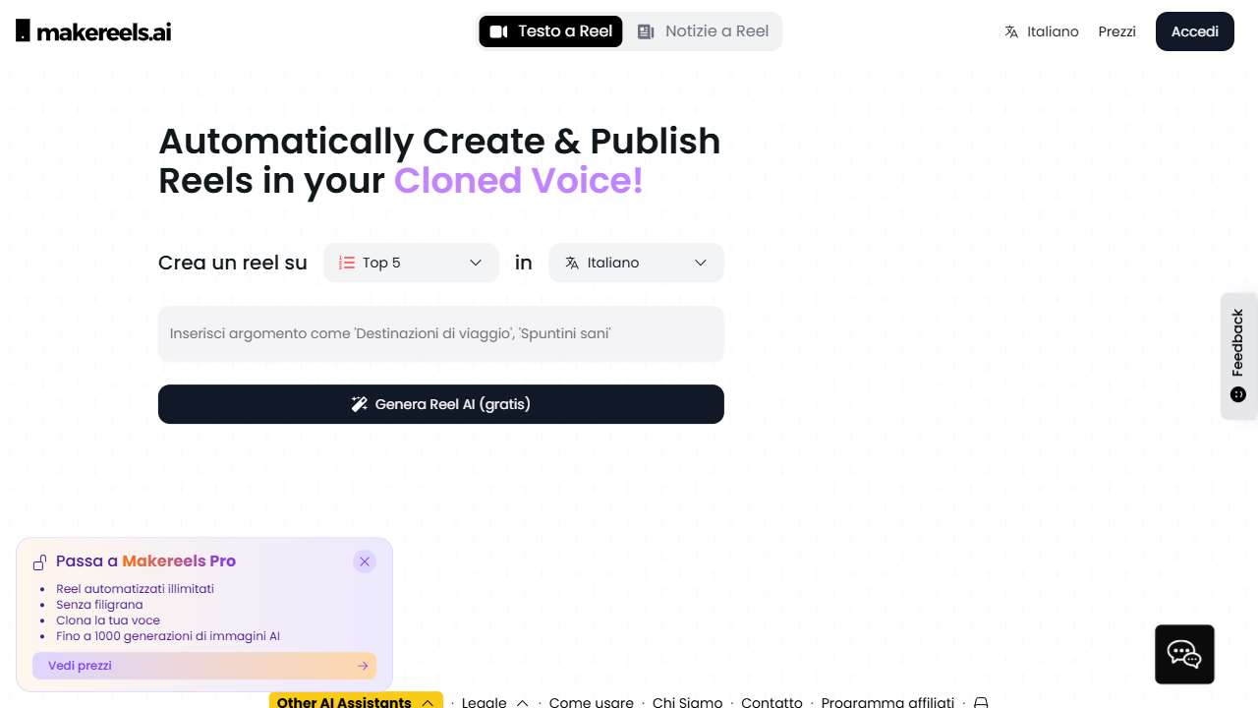Select the list icon in the Top 5 selector
1258x708 pixels.
[346, 263]
